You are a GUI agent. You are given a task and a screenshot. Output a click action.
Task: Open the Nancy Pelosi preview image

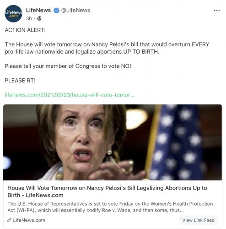tap(113, 142)
